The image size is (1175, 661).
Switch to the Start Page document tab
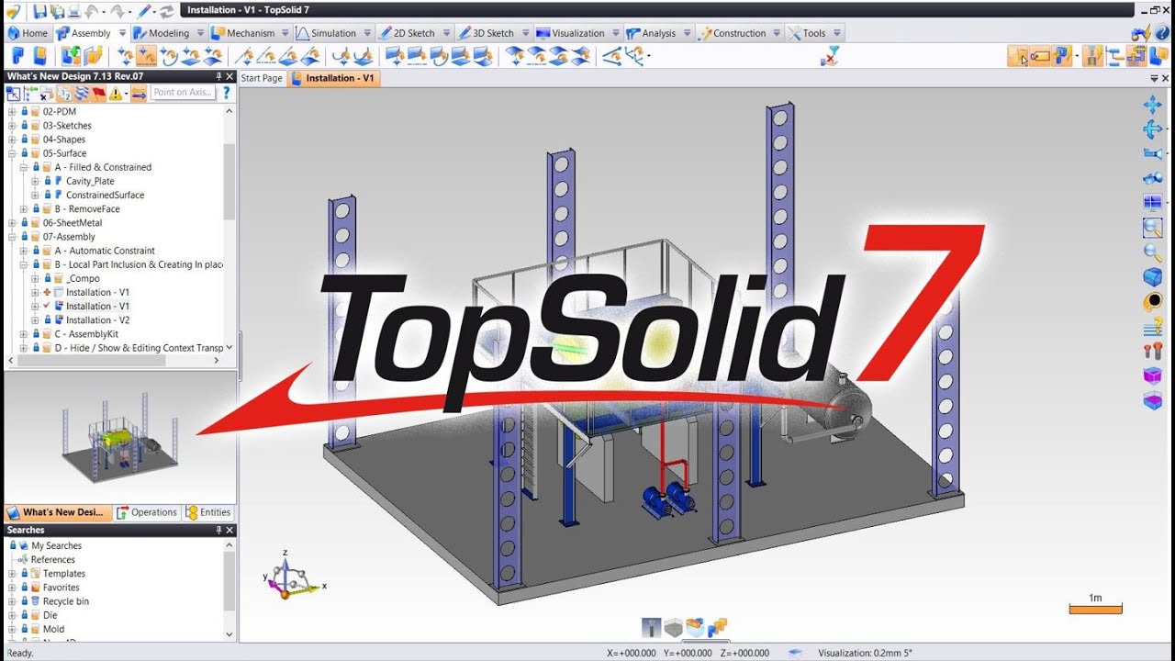coord(262,78)
